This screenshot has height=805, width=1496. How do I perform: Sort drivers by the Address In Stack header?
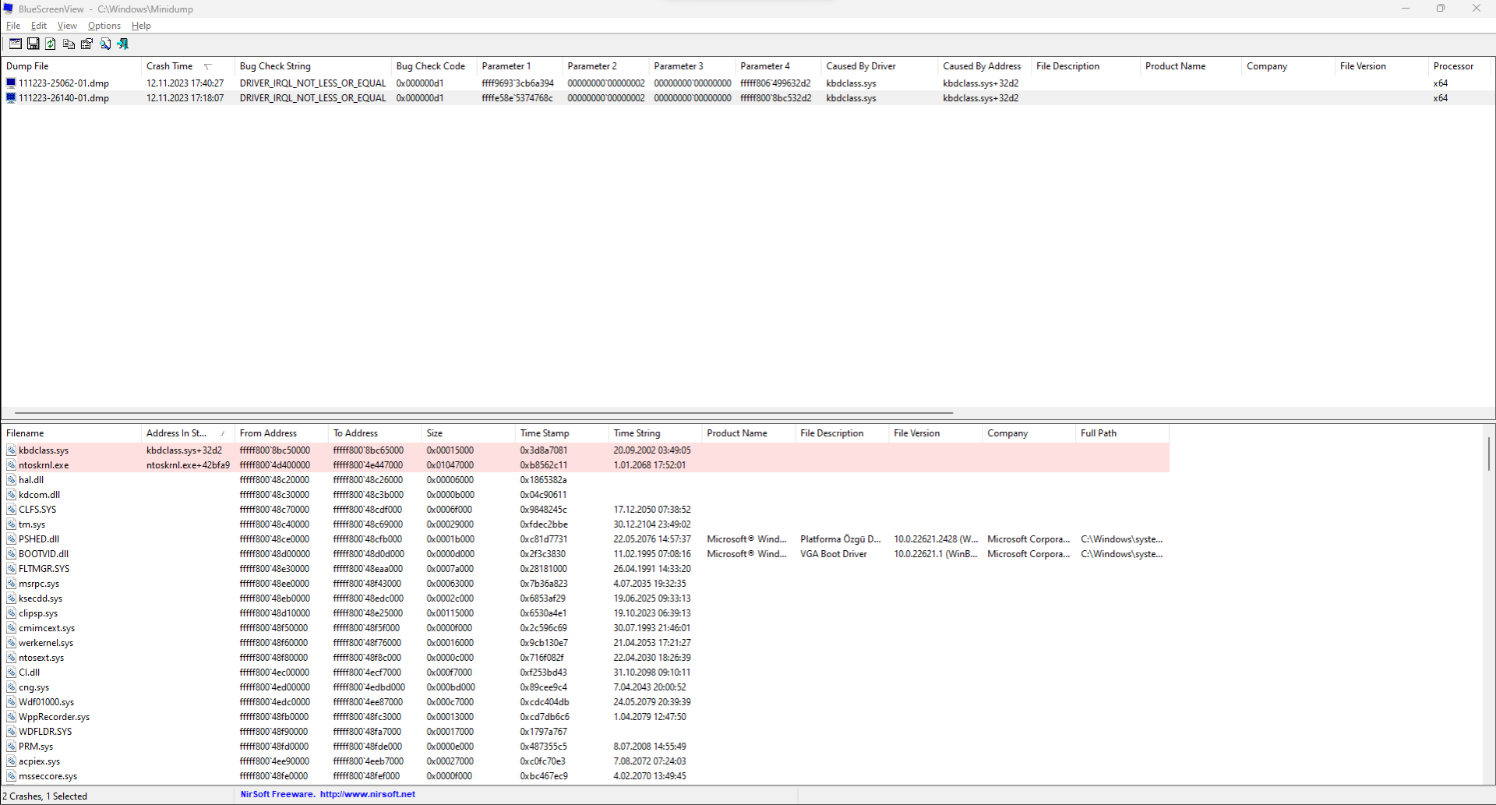coord(188,433)
